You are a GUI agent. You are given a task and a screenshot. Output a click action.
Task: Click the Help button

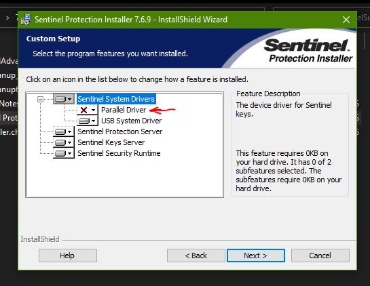[68, 256]
